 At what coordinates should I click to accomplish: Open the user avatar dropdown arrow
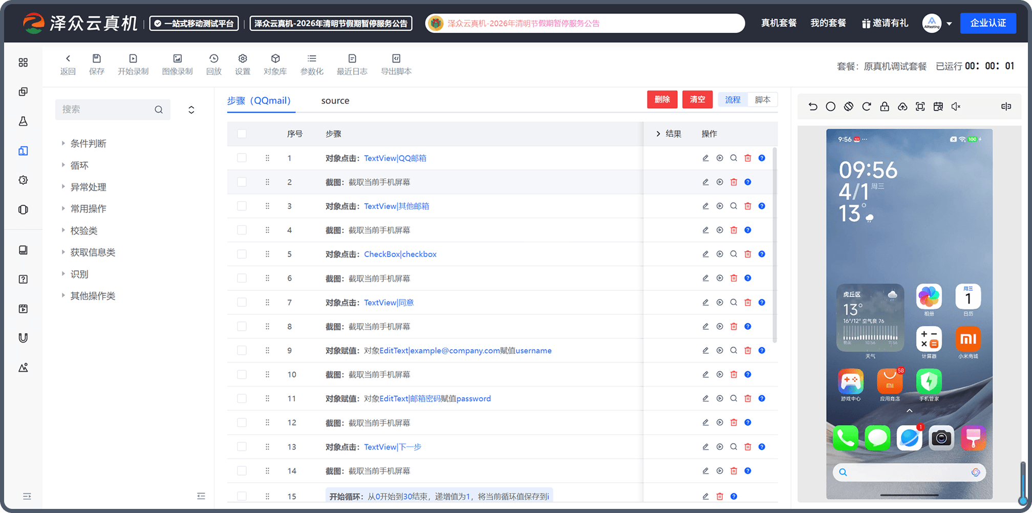(949, 24)
